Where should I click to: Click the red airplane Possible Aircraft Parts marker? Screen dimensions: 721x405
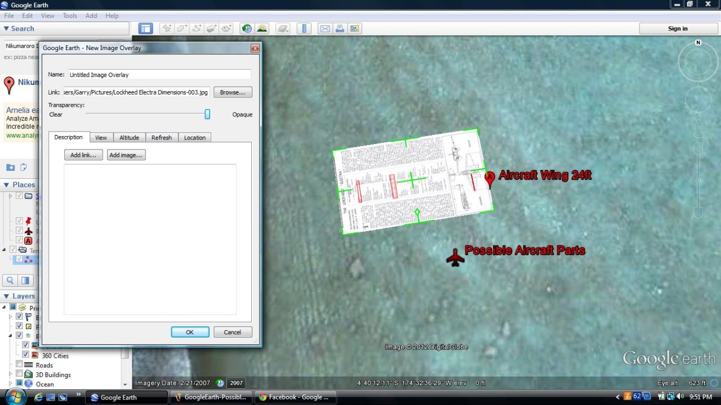(x=455, y=258)
